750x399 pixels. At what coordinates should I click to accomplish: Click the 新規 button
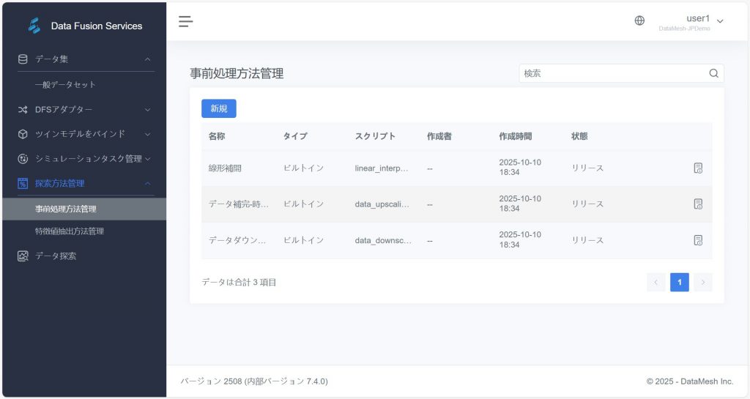click(x=218, y=108)
